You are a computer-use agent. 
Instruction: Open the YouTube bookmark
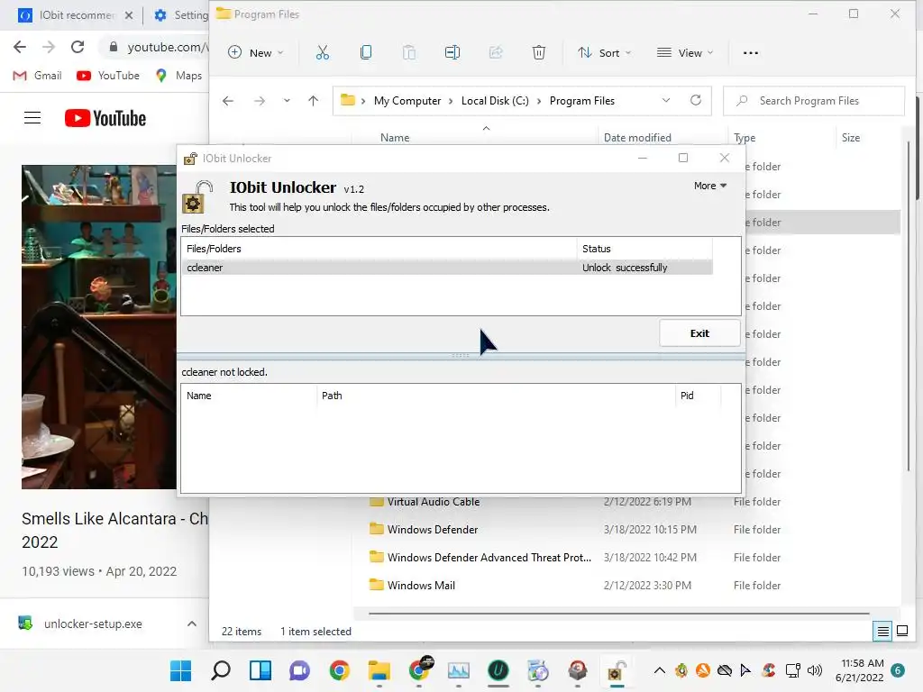click(x=108, y=76)
